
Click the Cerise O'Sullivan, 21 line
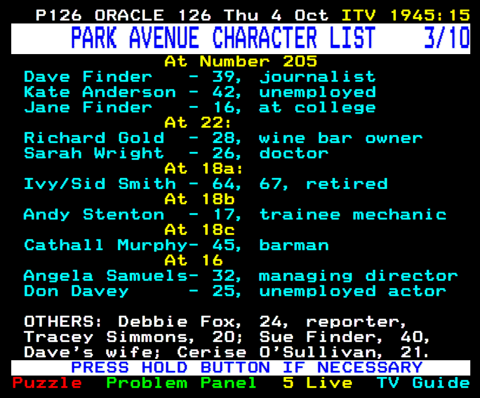click(x=303, y=352)
